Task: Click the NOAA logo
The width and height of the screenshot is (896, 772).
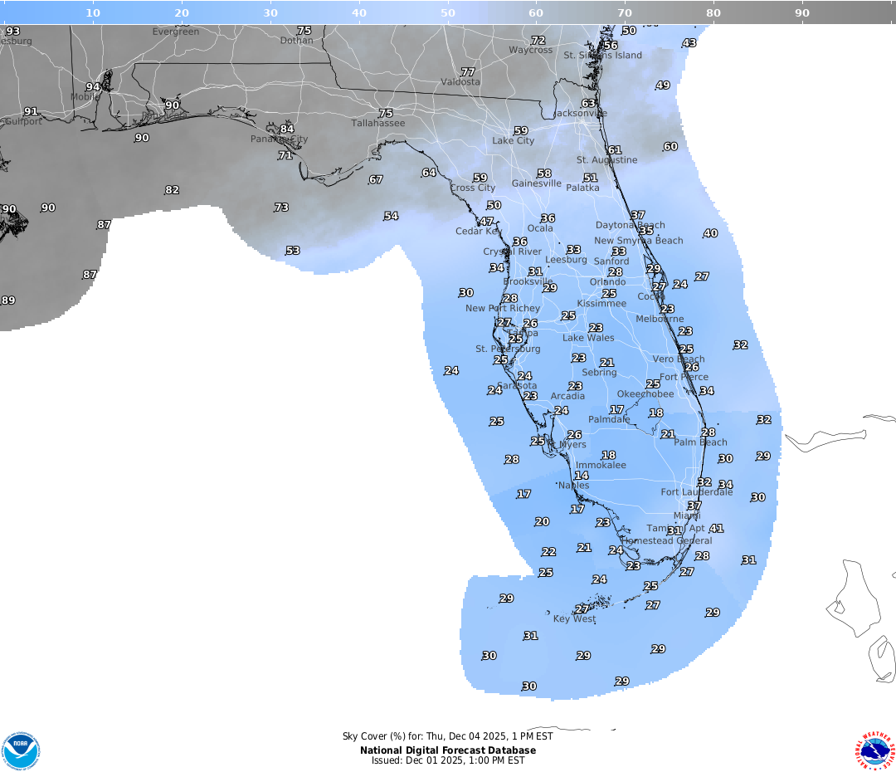Action: pyautogui.click(x=21, y=751)
